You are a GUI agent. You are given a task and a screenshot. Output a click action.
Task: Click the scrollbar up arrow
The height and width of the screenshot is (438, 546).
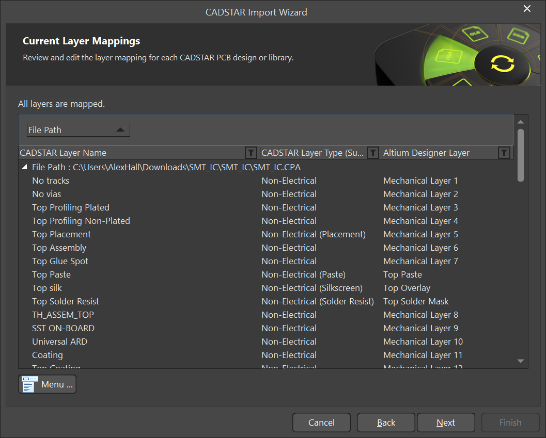[521, 122]
